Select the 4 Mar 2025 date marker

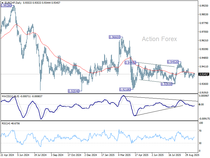124,155
